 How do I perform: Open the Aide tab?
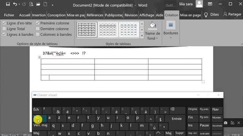click(159, 15)
